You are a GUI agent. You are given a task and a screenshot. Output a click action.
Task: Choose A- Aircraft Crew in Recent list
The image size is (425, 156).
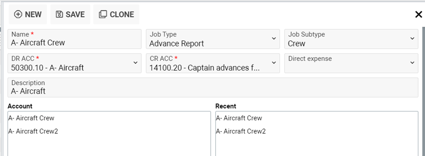pyautogui.click(x=239, y=118)
